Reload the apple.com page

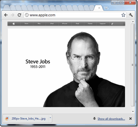pos(19,15)
